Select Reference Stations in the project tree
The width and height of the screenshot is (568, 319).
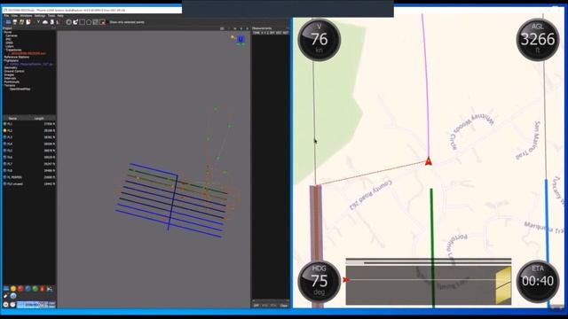pyautogui.click(x=17, y=57)
